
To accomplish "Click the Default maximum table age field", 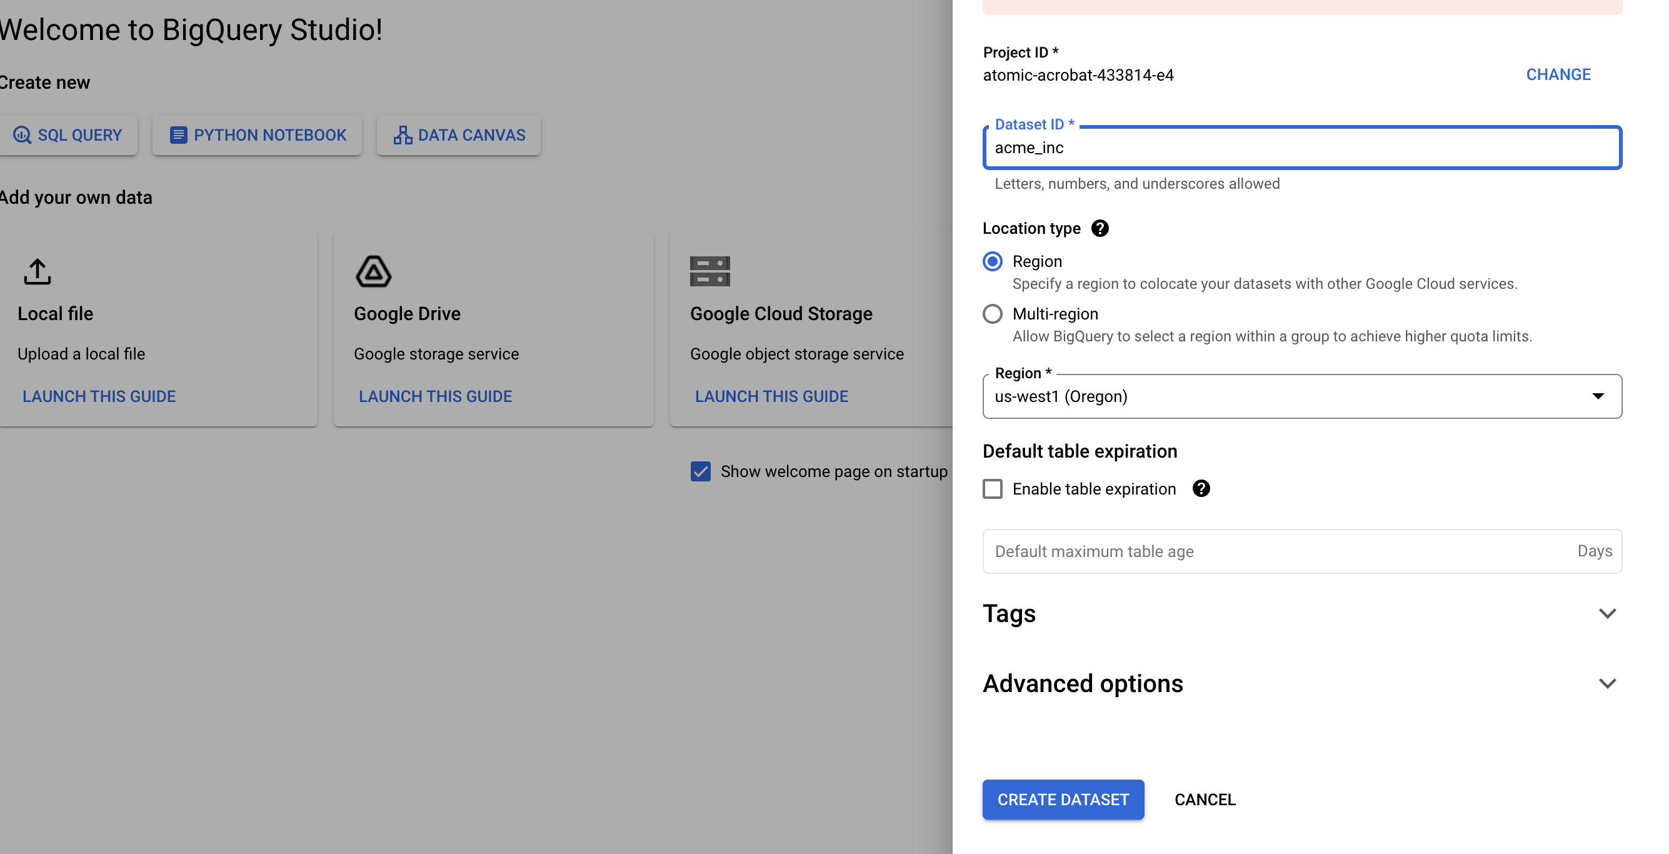I will click(1301, 551).
